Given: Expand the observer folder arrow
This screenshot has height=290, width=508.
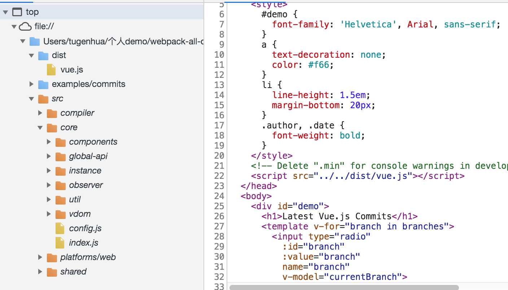Looking at the screenshot, I should [49, 185].
